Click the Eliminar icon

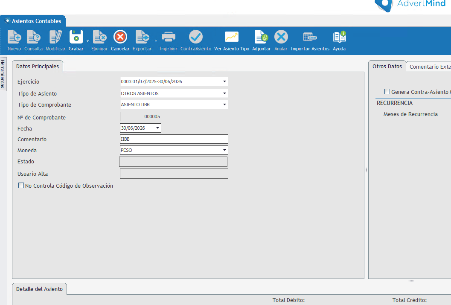99,37
